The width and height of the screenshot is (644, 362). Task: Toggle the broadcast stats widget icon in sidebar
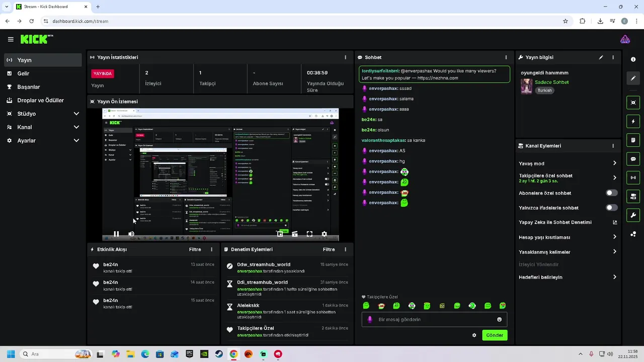(x=633, y=177)
